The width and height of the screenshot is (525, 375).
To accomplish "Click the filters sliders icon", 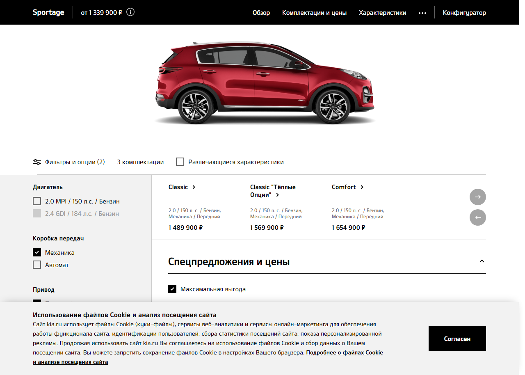I will pos(37,162).
